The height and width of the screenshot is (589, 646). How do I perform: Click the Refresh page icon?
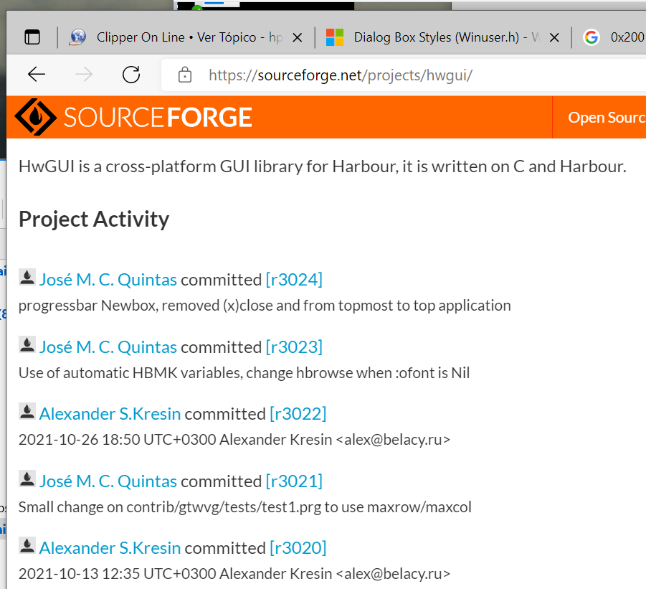pos(131,75)
